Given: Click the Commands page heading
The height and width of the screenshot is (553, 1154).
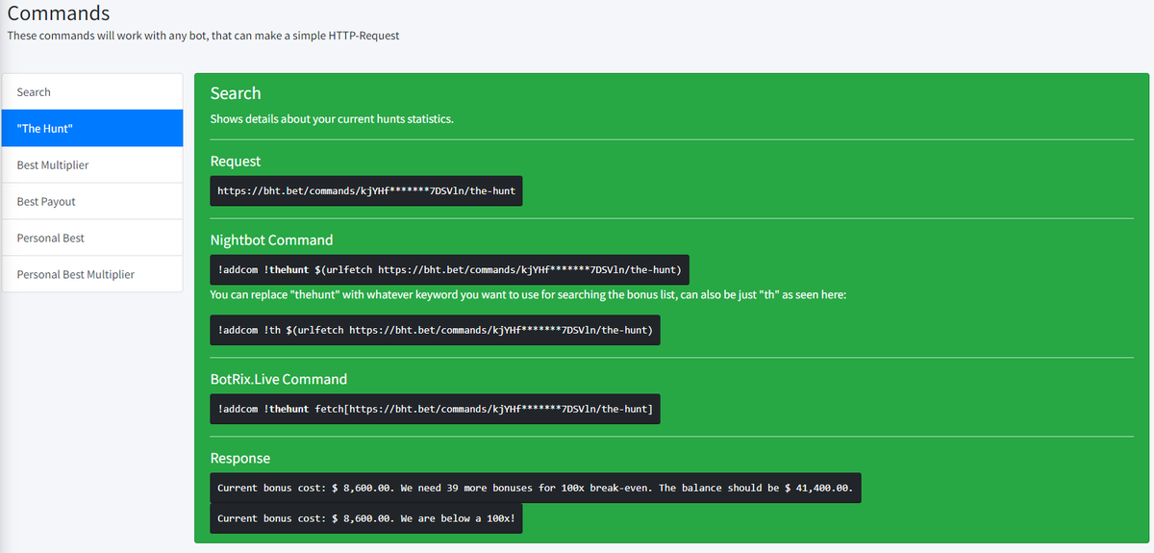Looking at the screenshot, I should click(x=59, y=13).
